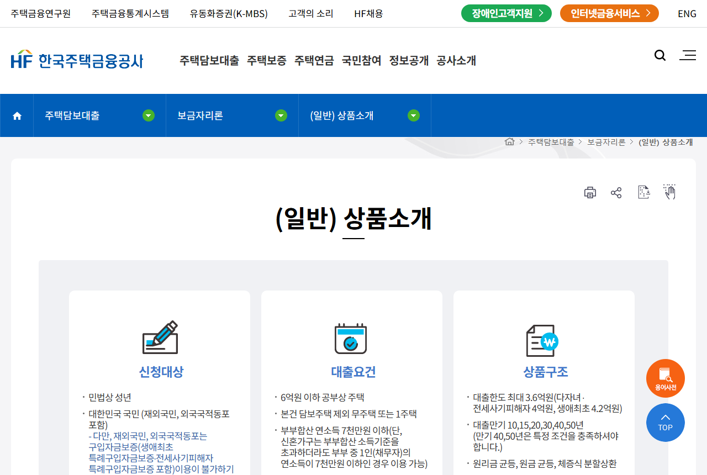Click 보금자리론 in the breadcrumb

(606, 142)
